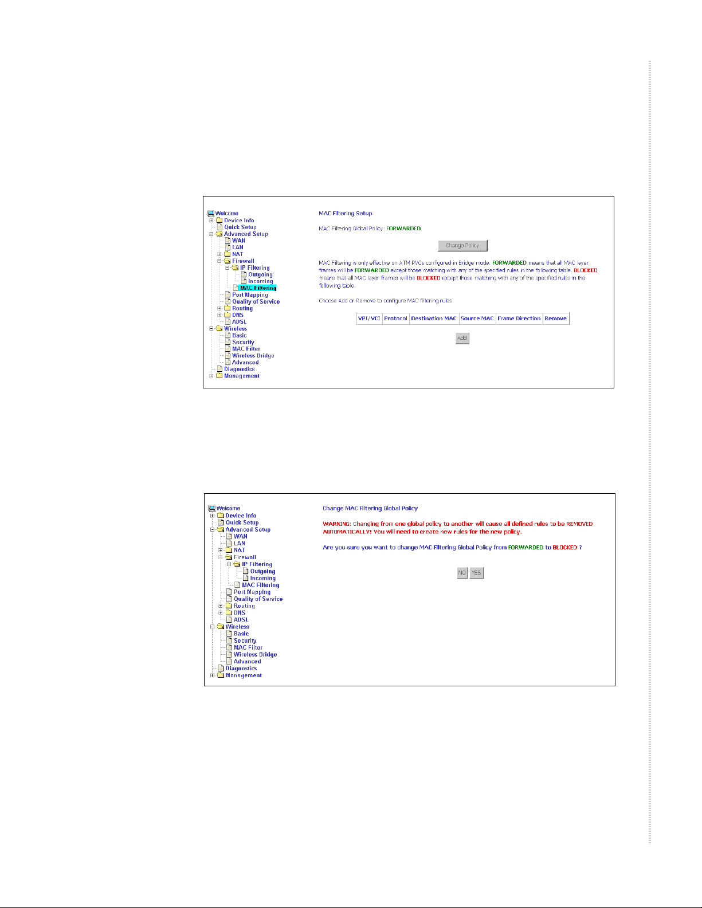The width and height of the screenshot is (702, 908).
Task: Click Management folder icon on Change Global Policy screen
Action: pyautogui.click(x=220, y=675)
